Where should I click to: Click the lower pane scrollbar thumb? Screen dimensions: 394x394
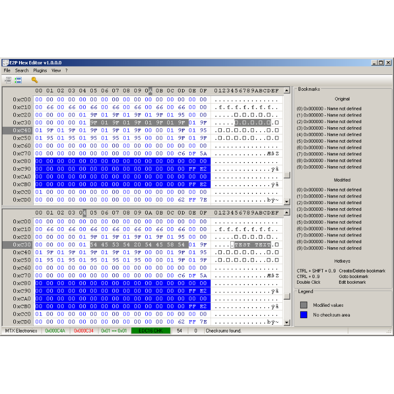(287, 296)
